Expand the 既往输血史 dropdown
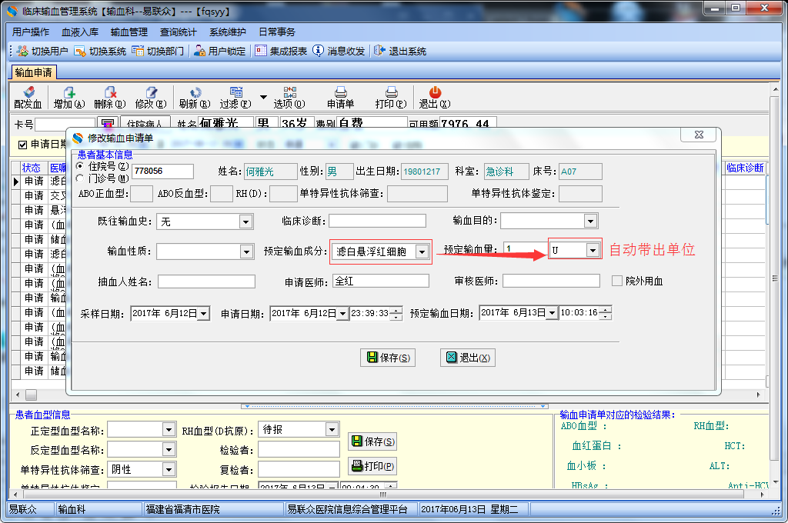Image resolution: width=788 pixels, height=523 pixels. point(245,222)
